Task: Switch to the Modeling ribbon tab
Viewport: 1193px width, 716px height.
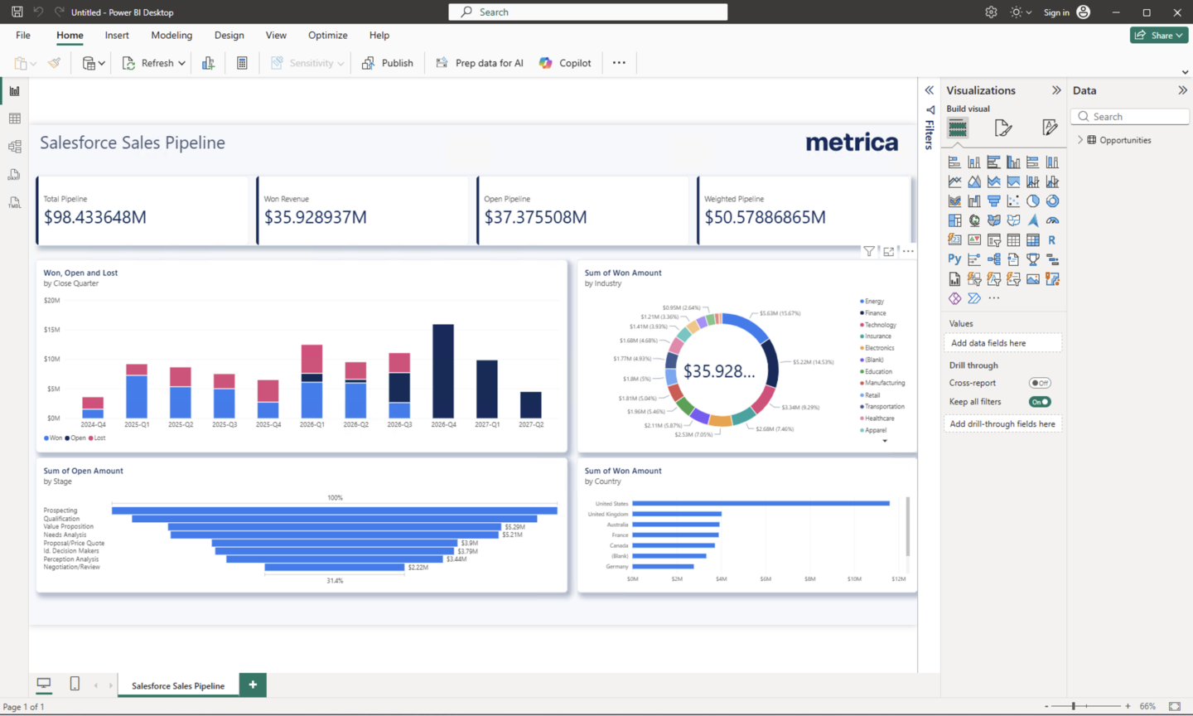Action: point(171,35)
